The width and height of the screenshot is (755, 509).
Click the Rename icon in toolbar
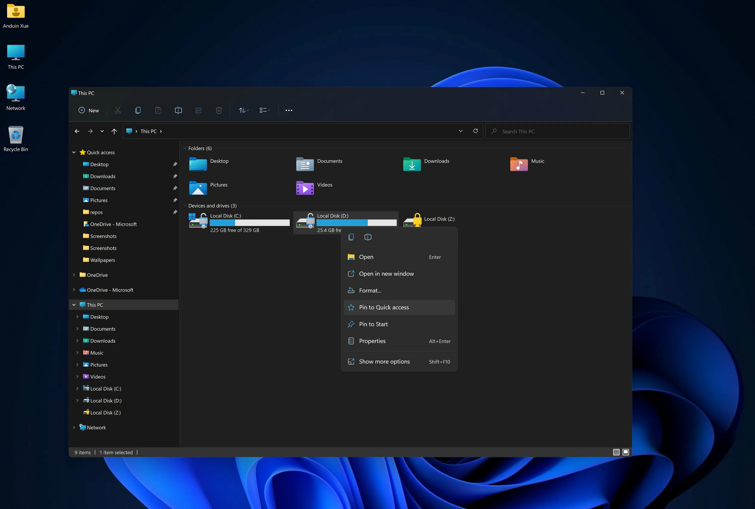pos(178,110)
